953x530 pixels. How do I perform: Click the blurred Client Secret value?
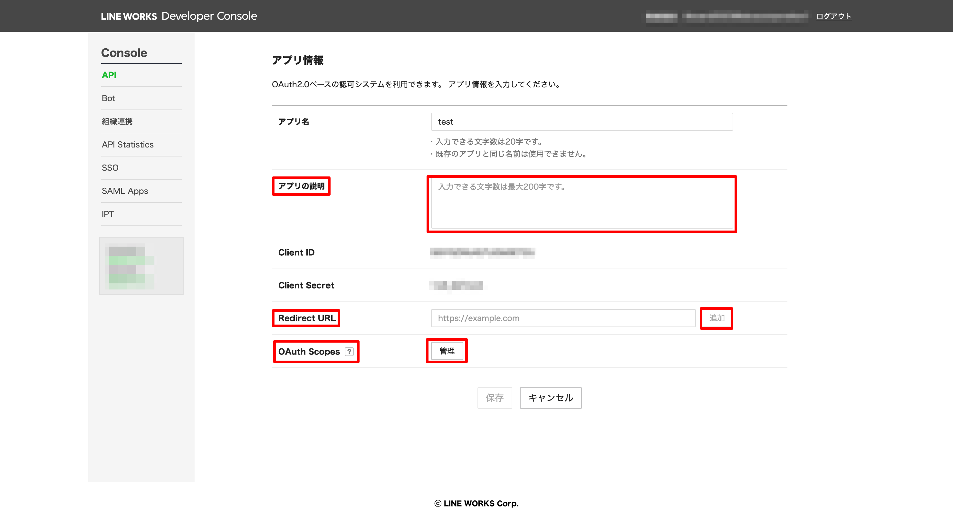point(456,285)
